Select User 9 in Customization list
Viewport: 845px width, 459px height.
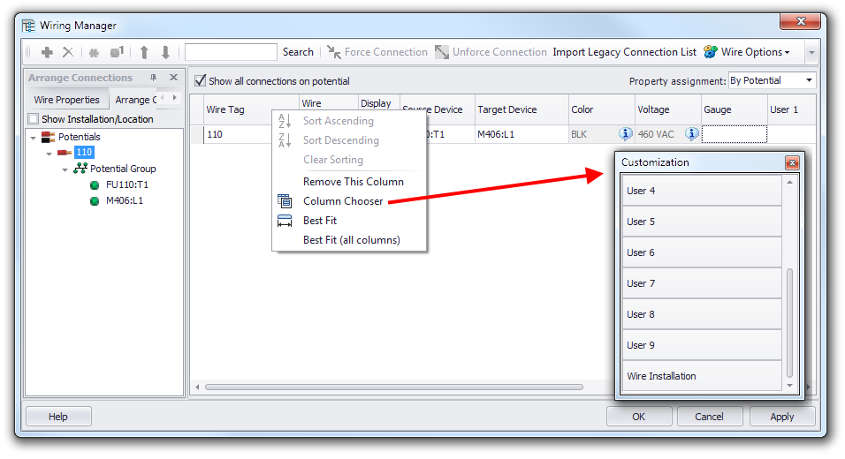pyautogui.click(x=701, y=345)
